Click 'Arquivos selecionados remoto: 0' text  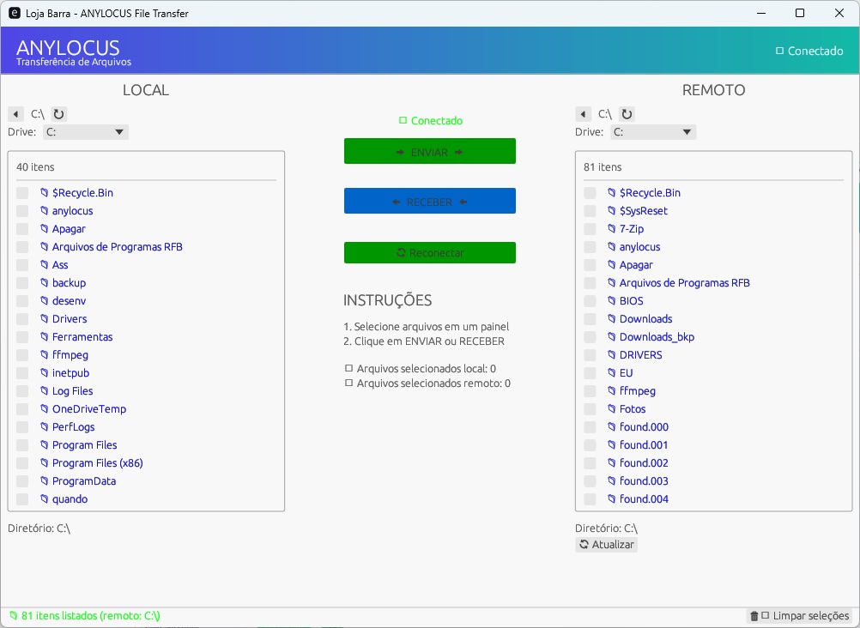(x=433, y=383)
